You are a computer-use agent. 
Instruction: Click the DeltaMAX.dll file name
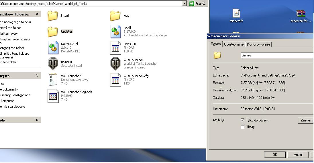[x=70, y=44]
